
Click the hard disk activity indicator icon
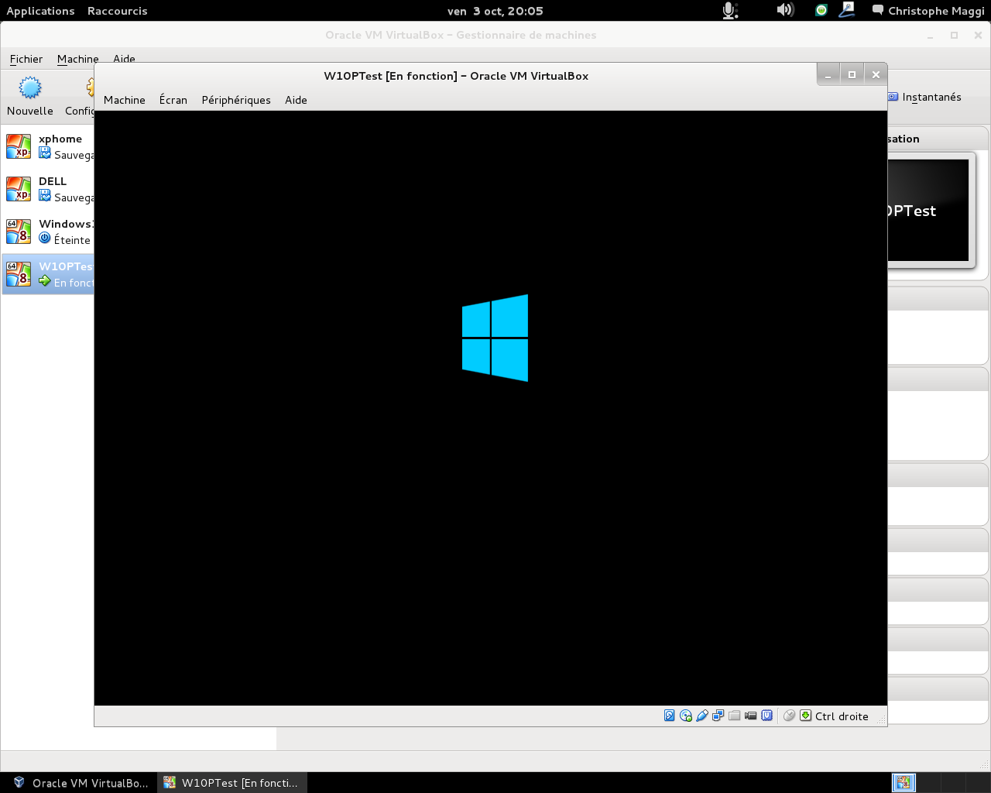670,716
